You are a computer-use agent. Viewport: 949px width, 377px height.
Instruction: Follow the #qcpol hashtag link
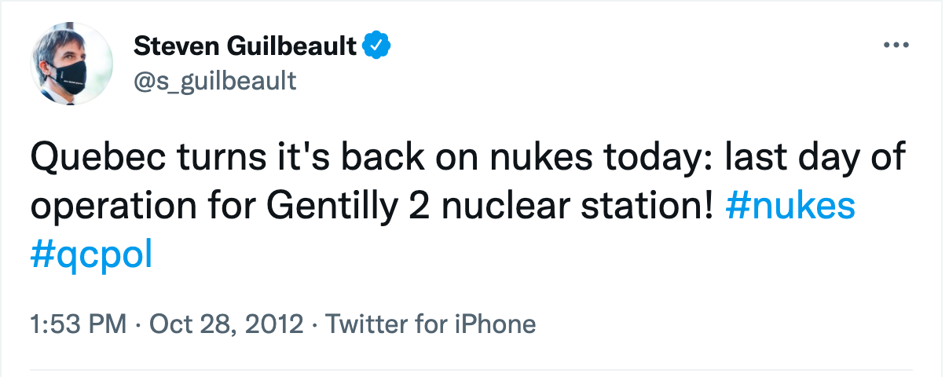[90, 254]
